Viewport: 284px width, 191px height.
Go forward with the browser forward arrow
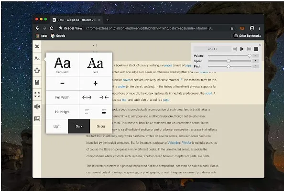(x=44, y=28)
